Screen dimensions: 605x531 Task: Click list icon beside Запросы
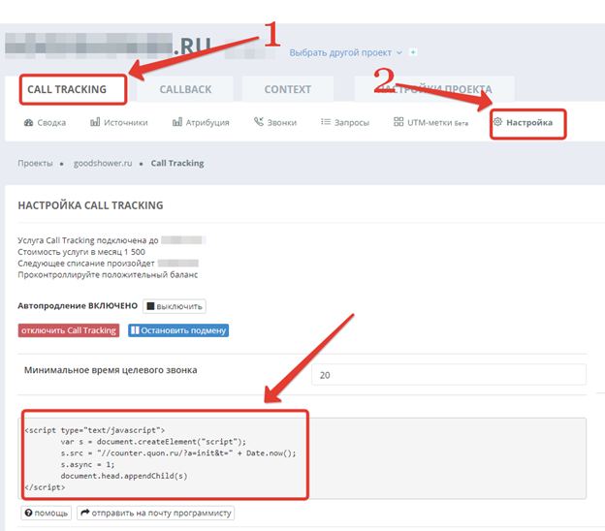click(x=326, y=122)
